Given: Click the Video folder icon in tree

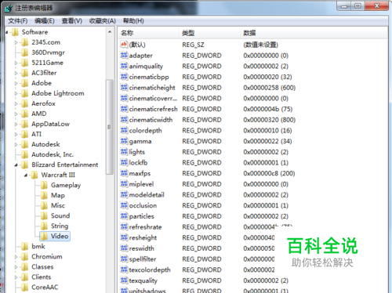Looking at the screenshot, I should point(44,236).
